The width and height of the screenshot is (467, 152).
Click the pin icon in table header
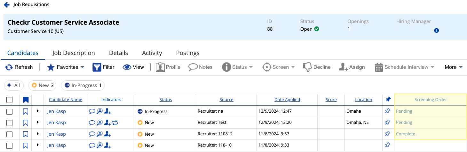388,100
